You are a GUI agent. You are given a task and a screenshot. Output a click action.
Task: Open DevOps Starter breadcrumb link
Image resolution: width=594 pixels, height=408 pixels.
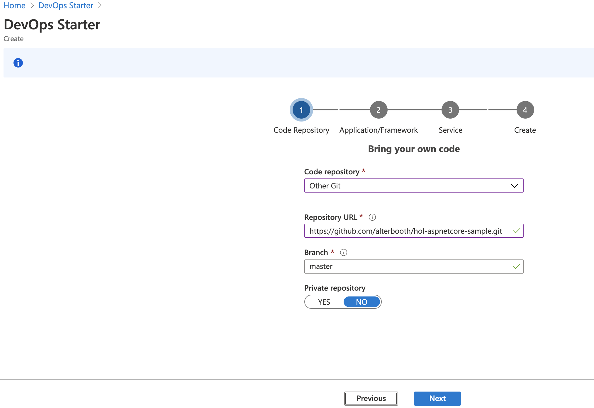click(66, 6)
